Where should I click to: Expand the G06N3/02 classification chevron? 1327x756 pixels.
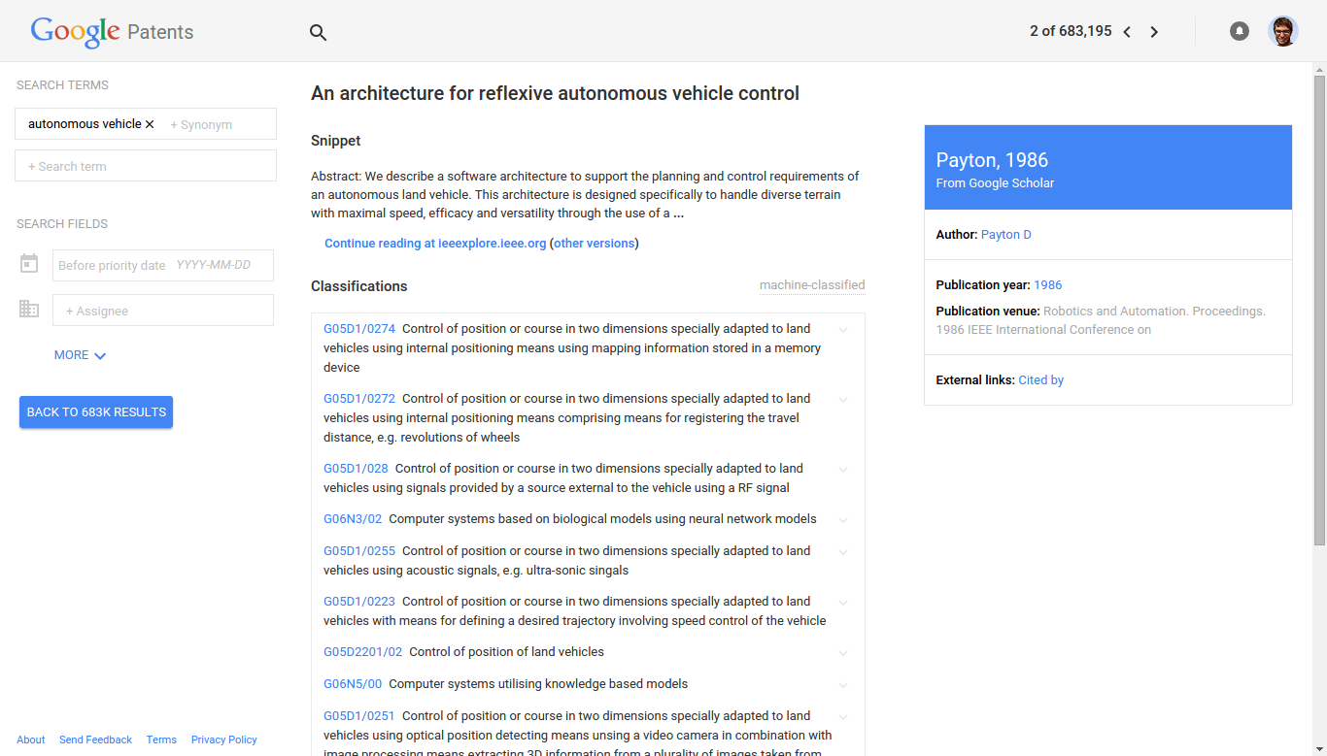pyautogui.click(x=842, y=519)
